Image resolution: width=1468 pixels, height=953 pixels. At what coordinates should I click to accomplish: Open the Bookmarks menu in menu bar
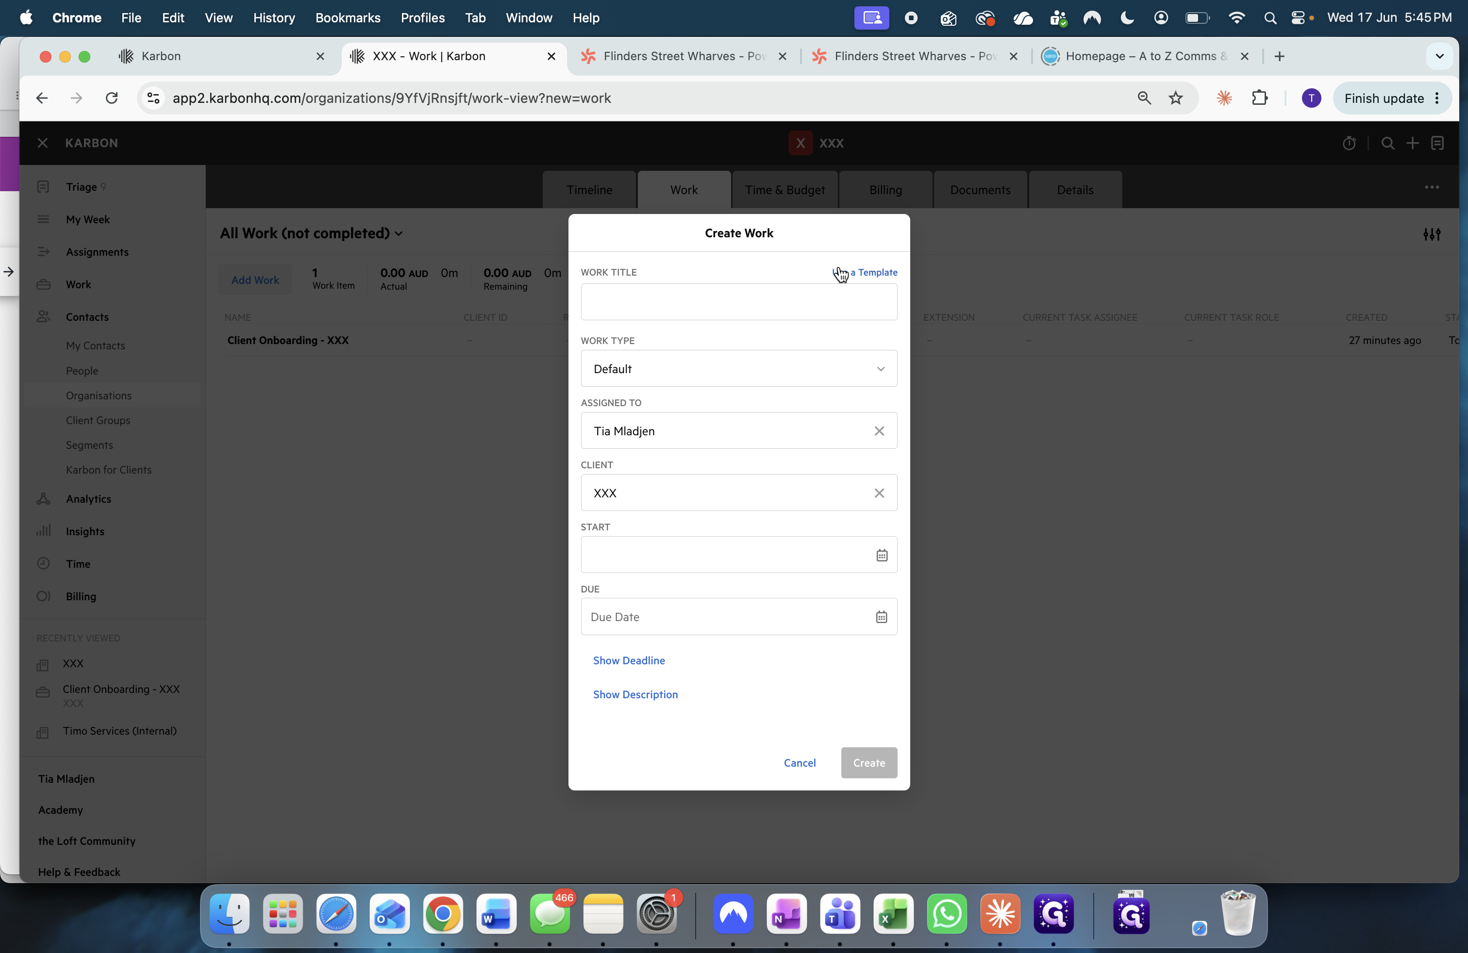tap(348, 18)
